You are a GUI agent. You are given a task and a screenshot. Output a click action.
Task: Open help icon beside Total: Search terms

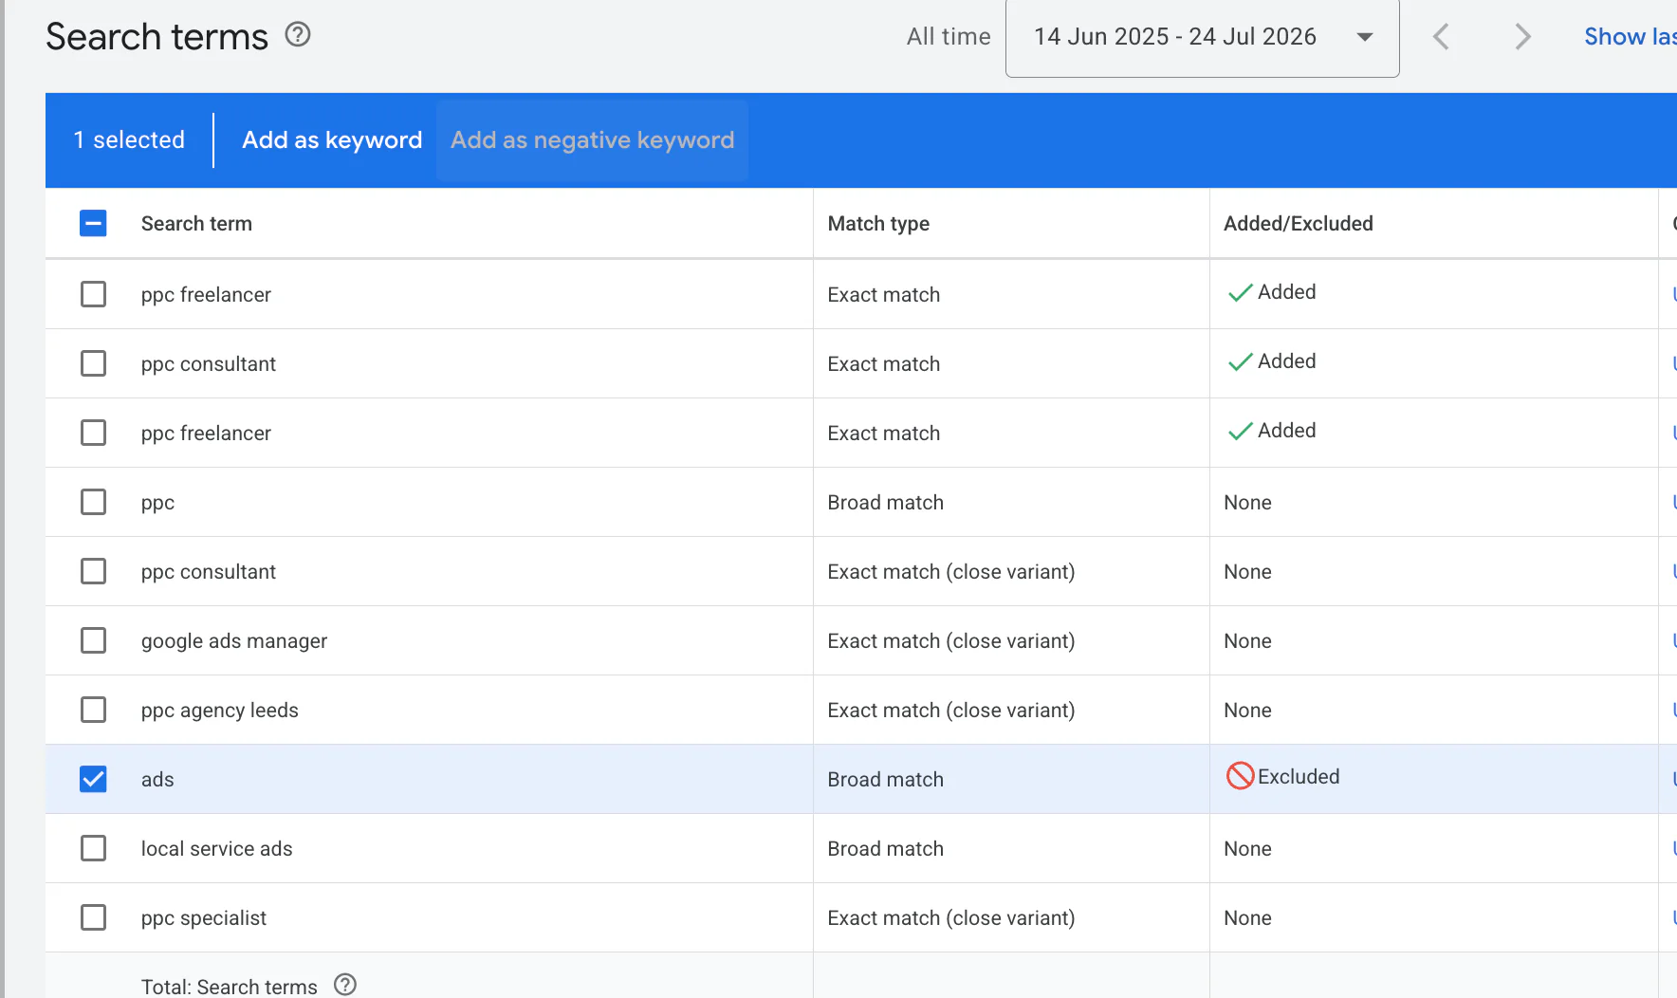click(345, 985)
